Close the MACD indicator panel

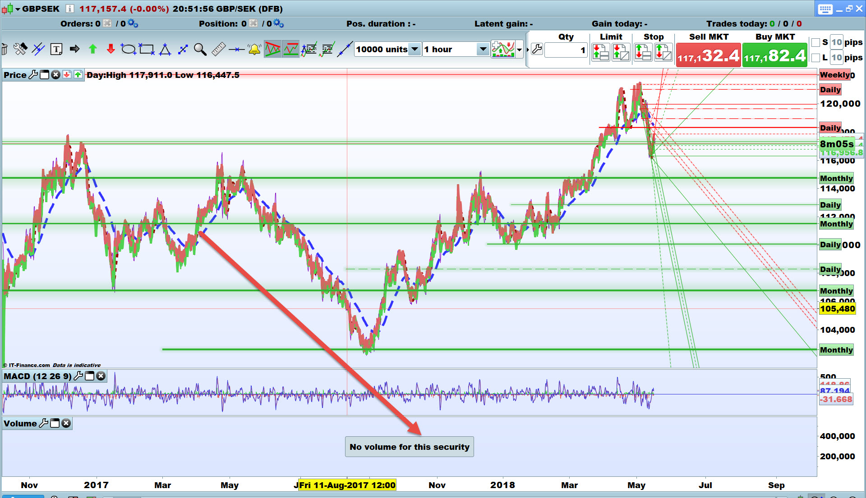101,376
